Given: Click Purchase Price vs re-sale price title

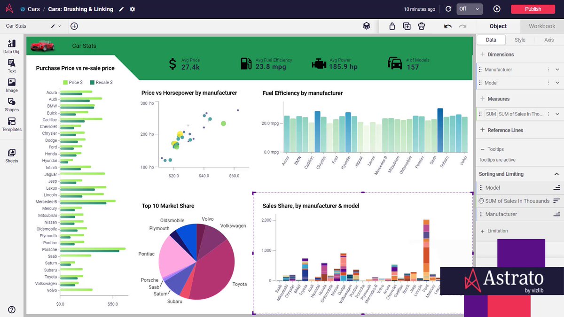Looking at the screenshot, I should coord(75,68).
